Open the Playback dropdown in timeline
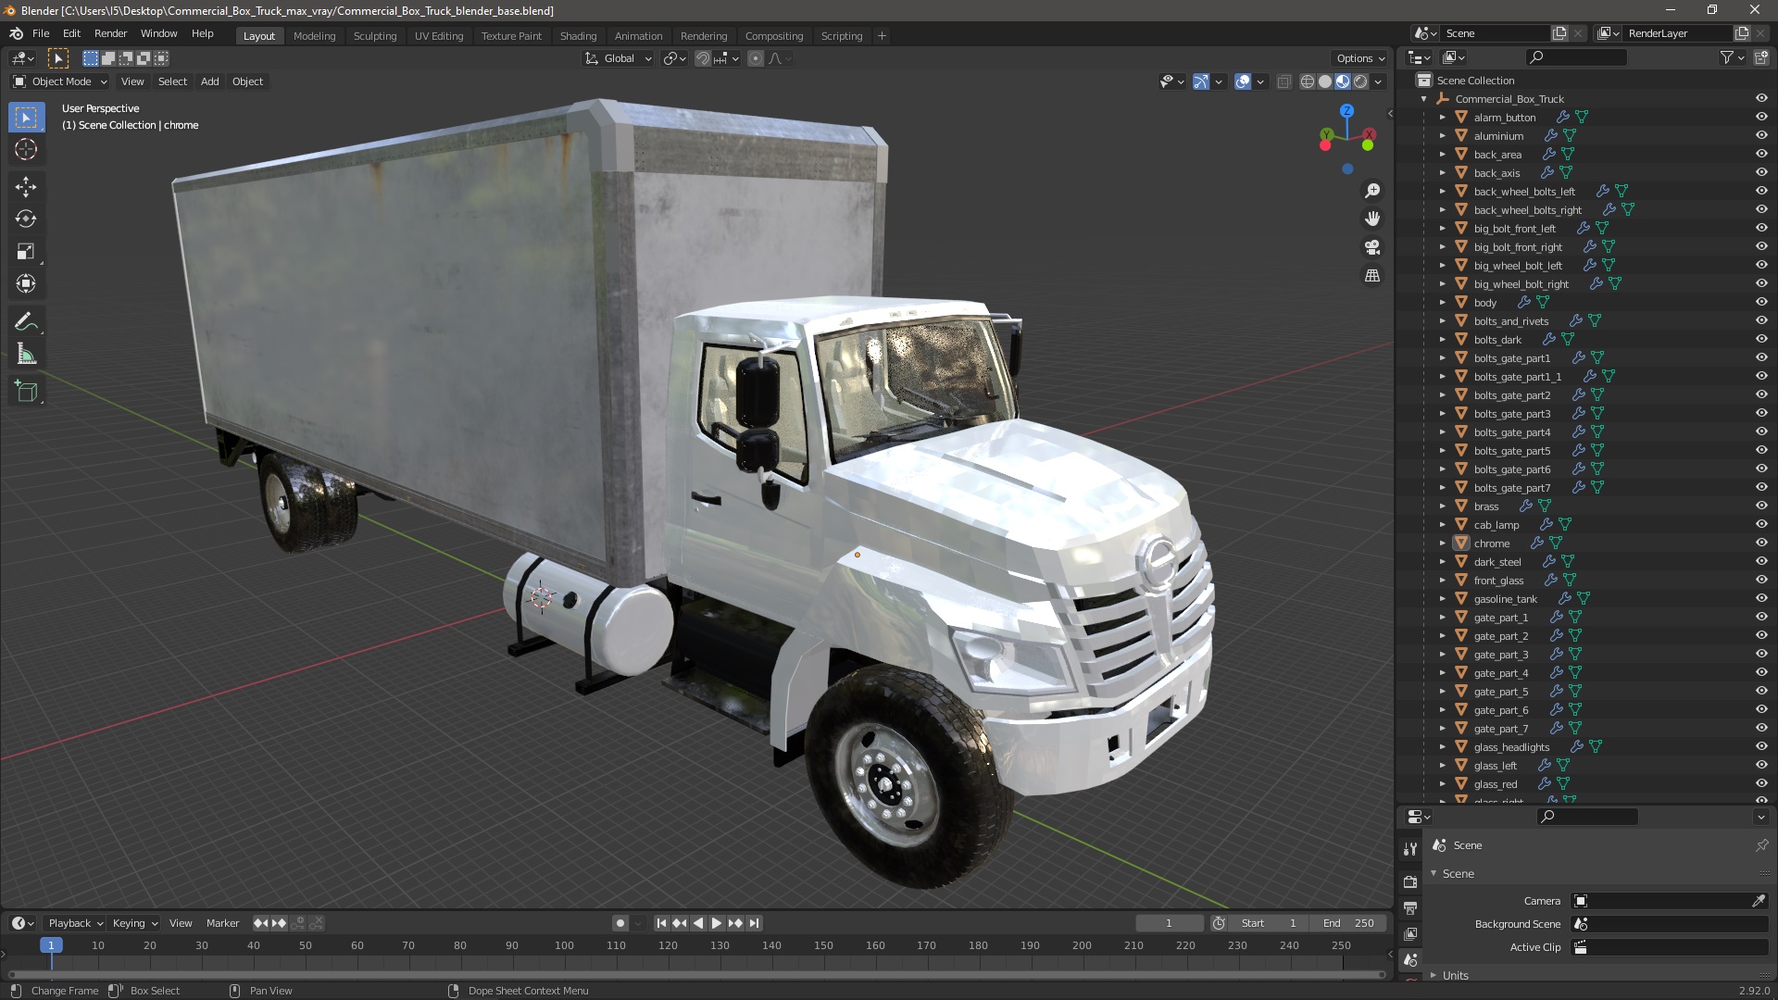 coord(75,923)
